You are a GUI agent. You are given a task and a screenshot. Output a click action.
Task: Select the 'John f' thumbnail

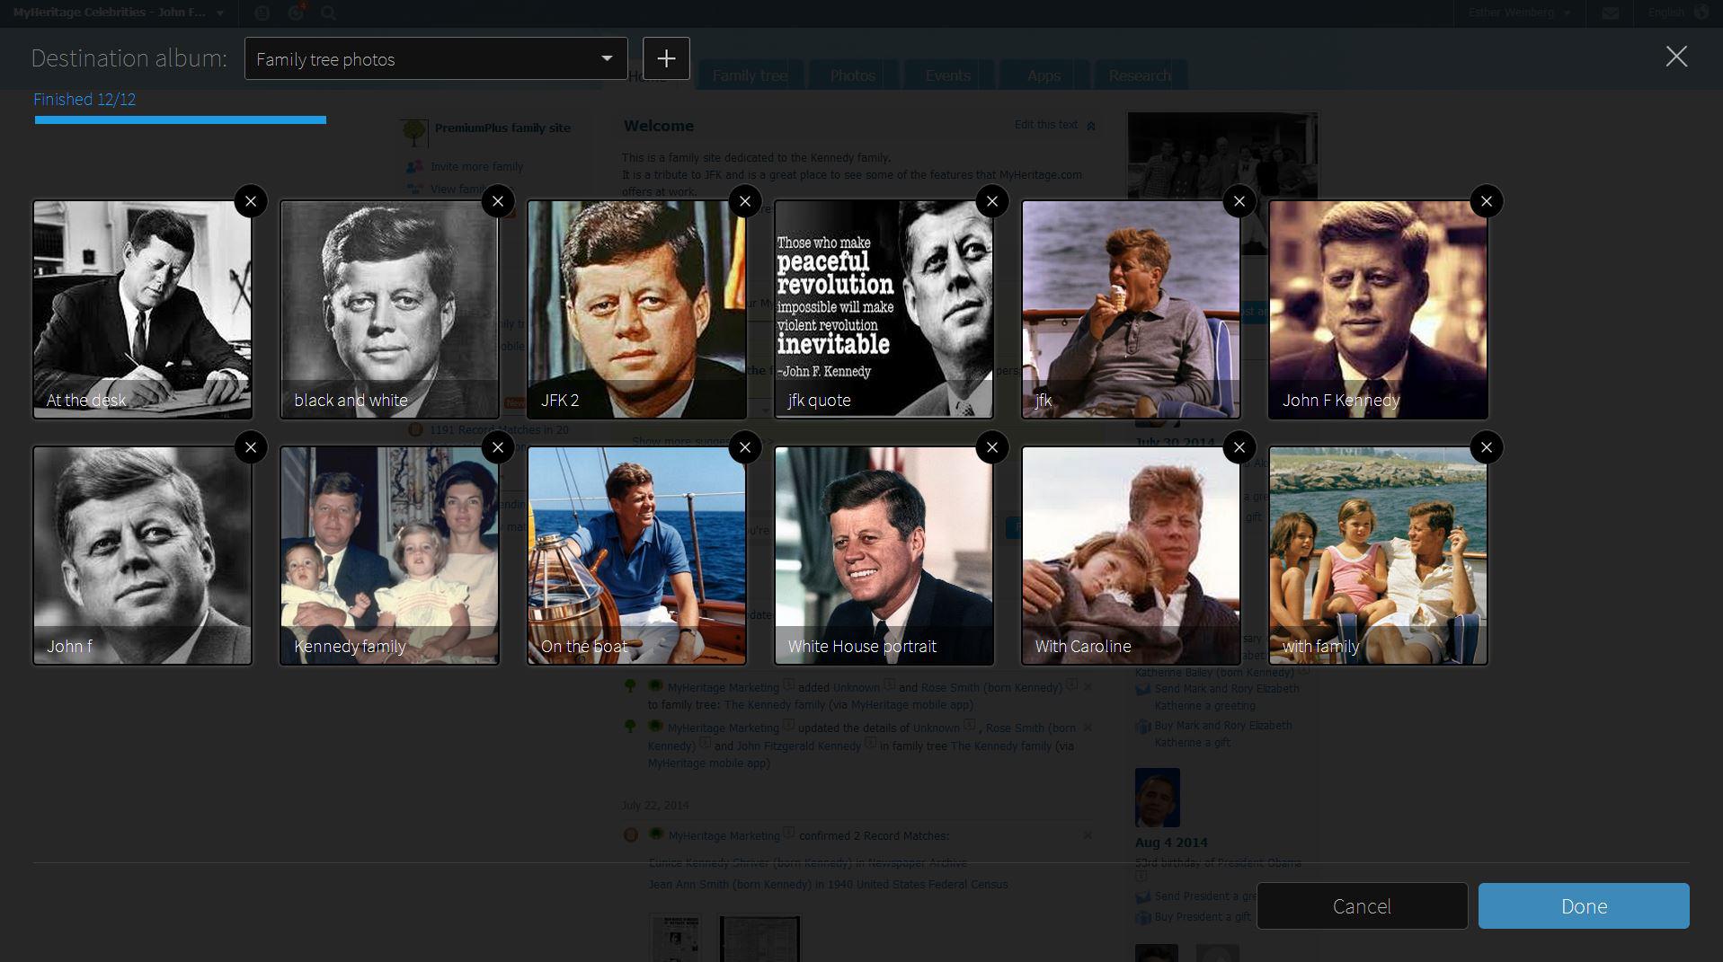pyautogui.click(x=143, y=555)
